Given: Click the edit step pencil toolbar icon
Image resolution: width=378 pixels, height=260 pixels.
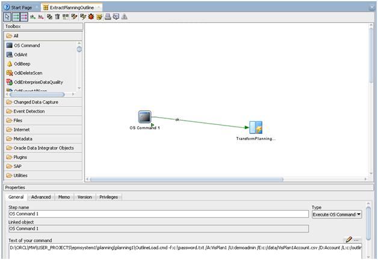Looking at the screenshot, I should [x=74, y=17].
